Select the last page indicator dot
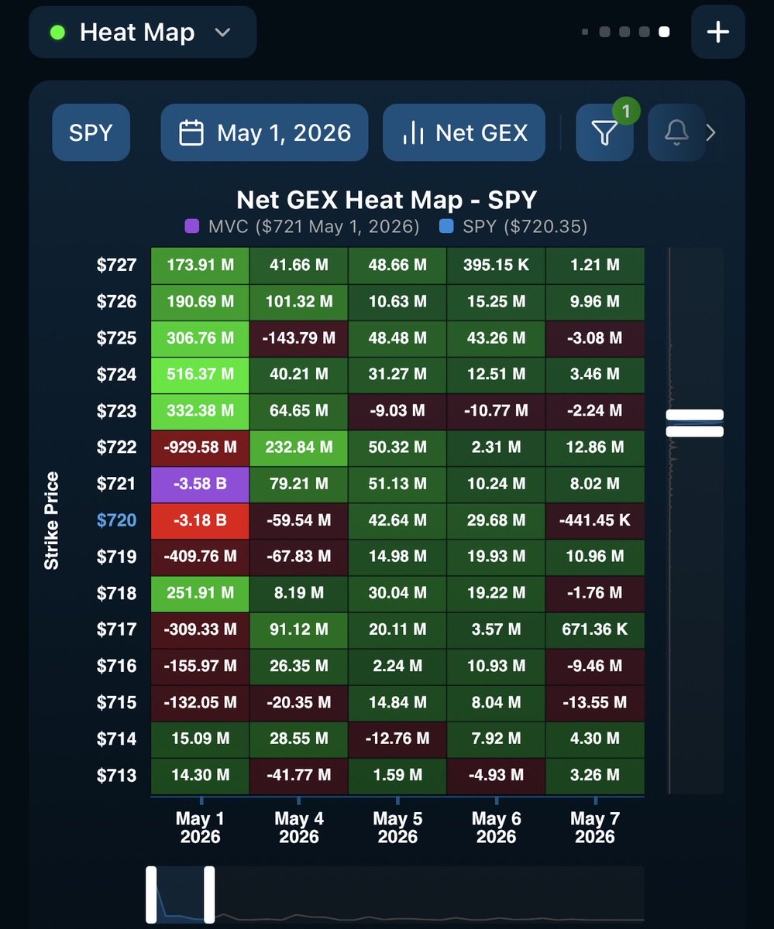 [x=664, y=32]
